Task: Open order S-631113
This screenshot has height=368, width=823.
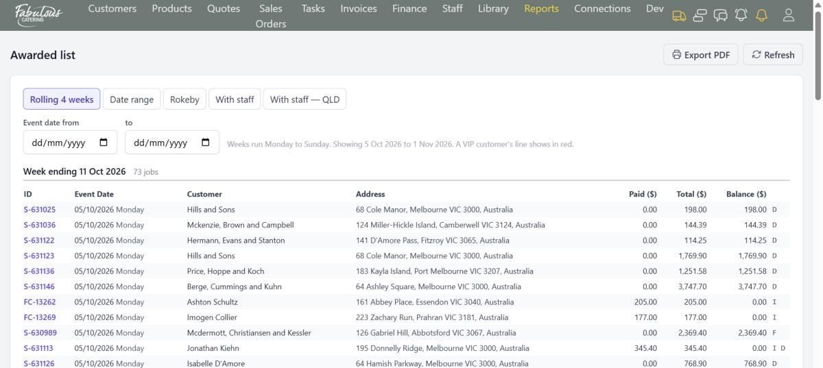Action: [x=39, y=348]
